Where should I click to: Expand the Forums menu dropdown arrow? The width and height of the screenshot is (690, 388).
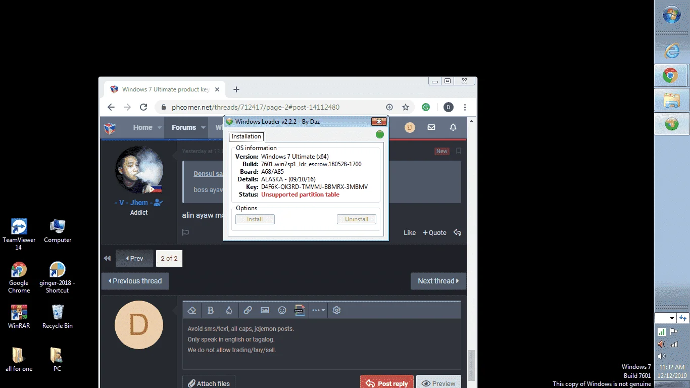click(x=204, y=128)
